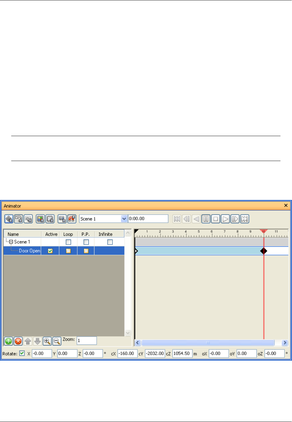Select the Translate animation set tool

pyautogui.click(x=9, y=219)
